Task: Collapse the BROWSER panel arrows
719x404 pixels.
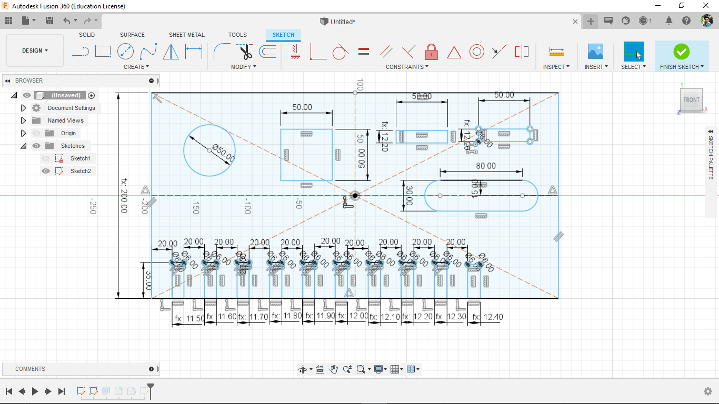Action: (x=7, y=80)
